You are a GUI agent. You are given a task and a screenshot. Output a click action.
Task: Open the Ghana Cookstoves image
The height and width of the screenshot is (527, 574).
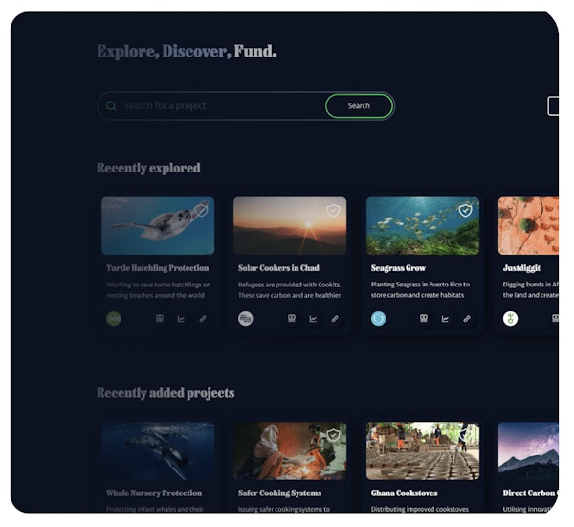(423, 450)
